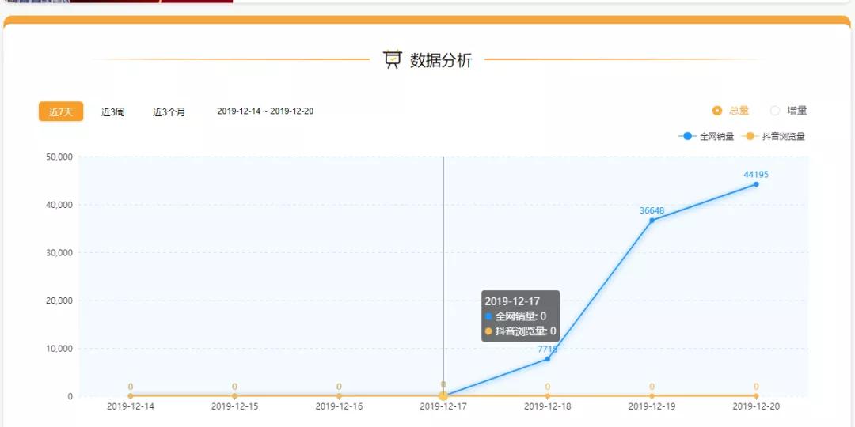Click the 7718 data point on 2019-12-18

(x=548, y=359)
